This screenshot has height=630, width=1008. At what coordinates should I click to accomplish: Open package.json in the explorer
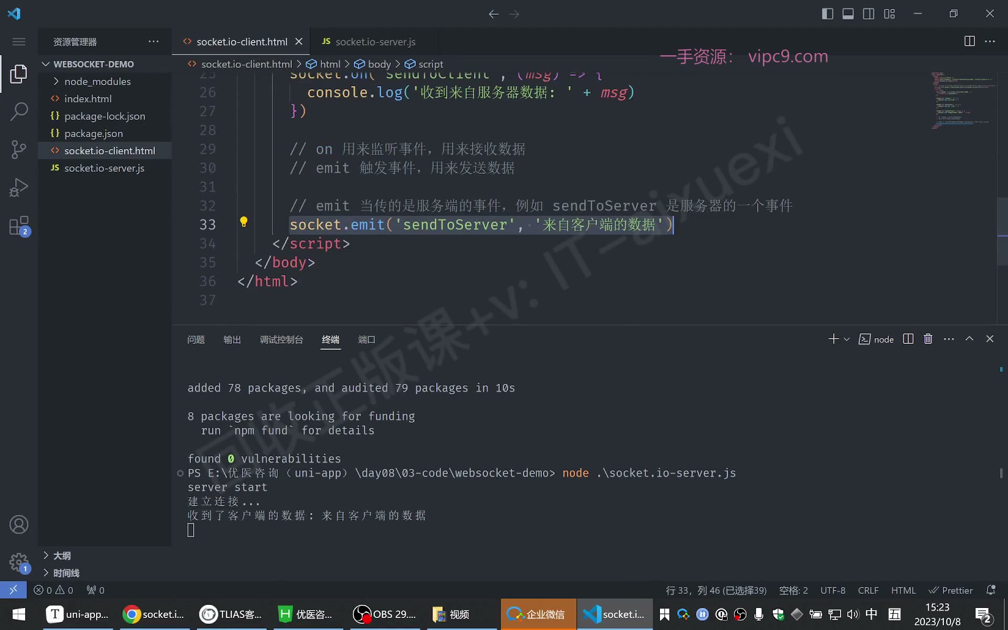(93, 133)
